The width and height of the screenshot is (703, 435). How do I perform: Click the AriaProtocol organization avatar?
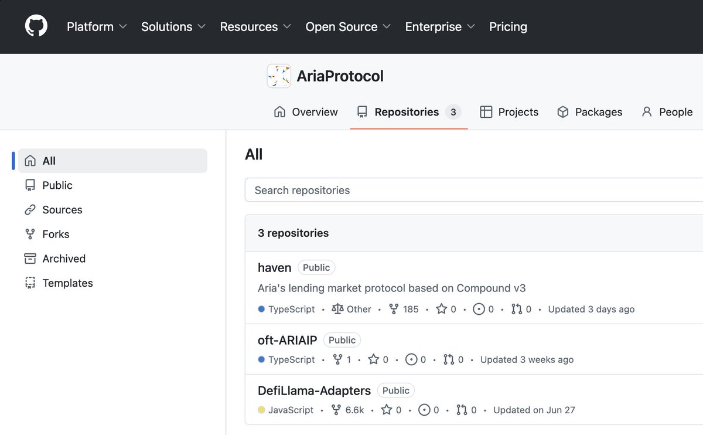point(279,76)
